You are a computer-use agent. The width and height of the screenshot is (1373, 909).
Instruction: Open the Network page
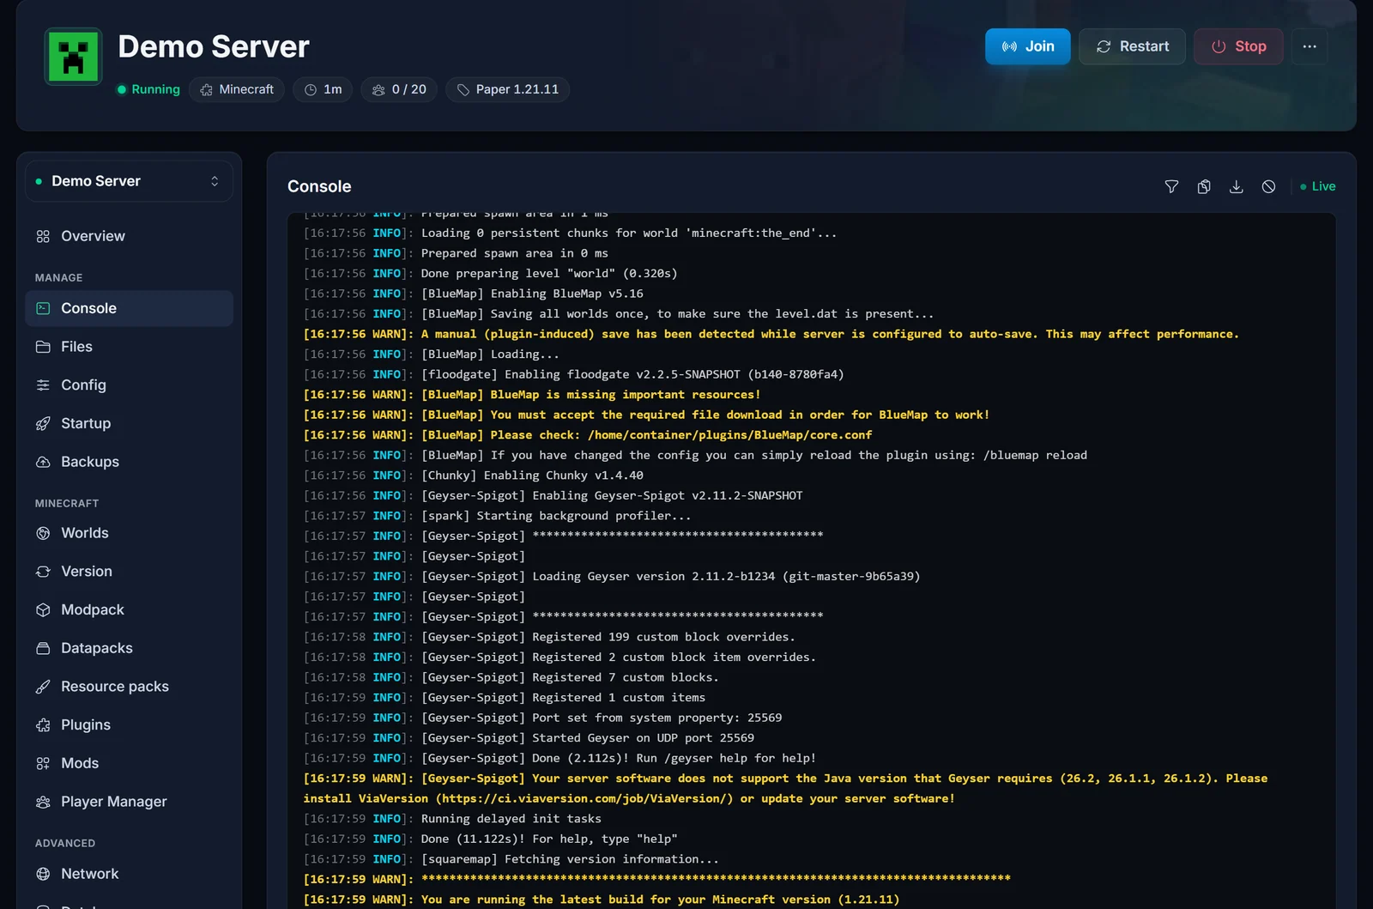coord(129,874)
